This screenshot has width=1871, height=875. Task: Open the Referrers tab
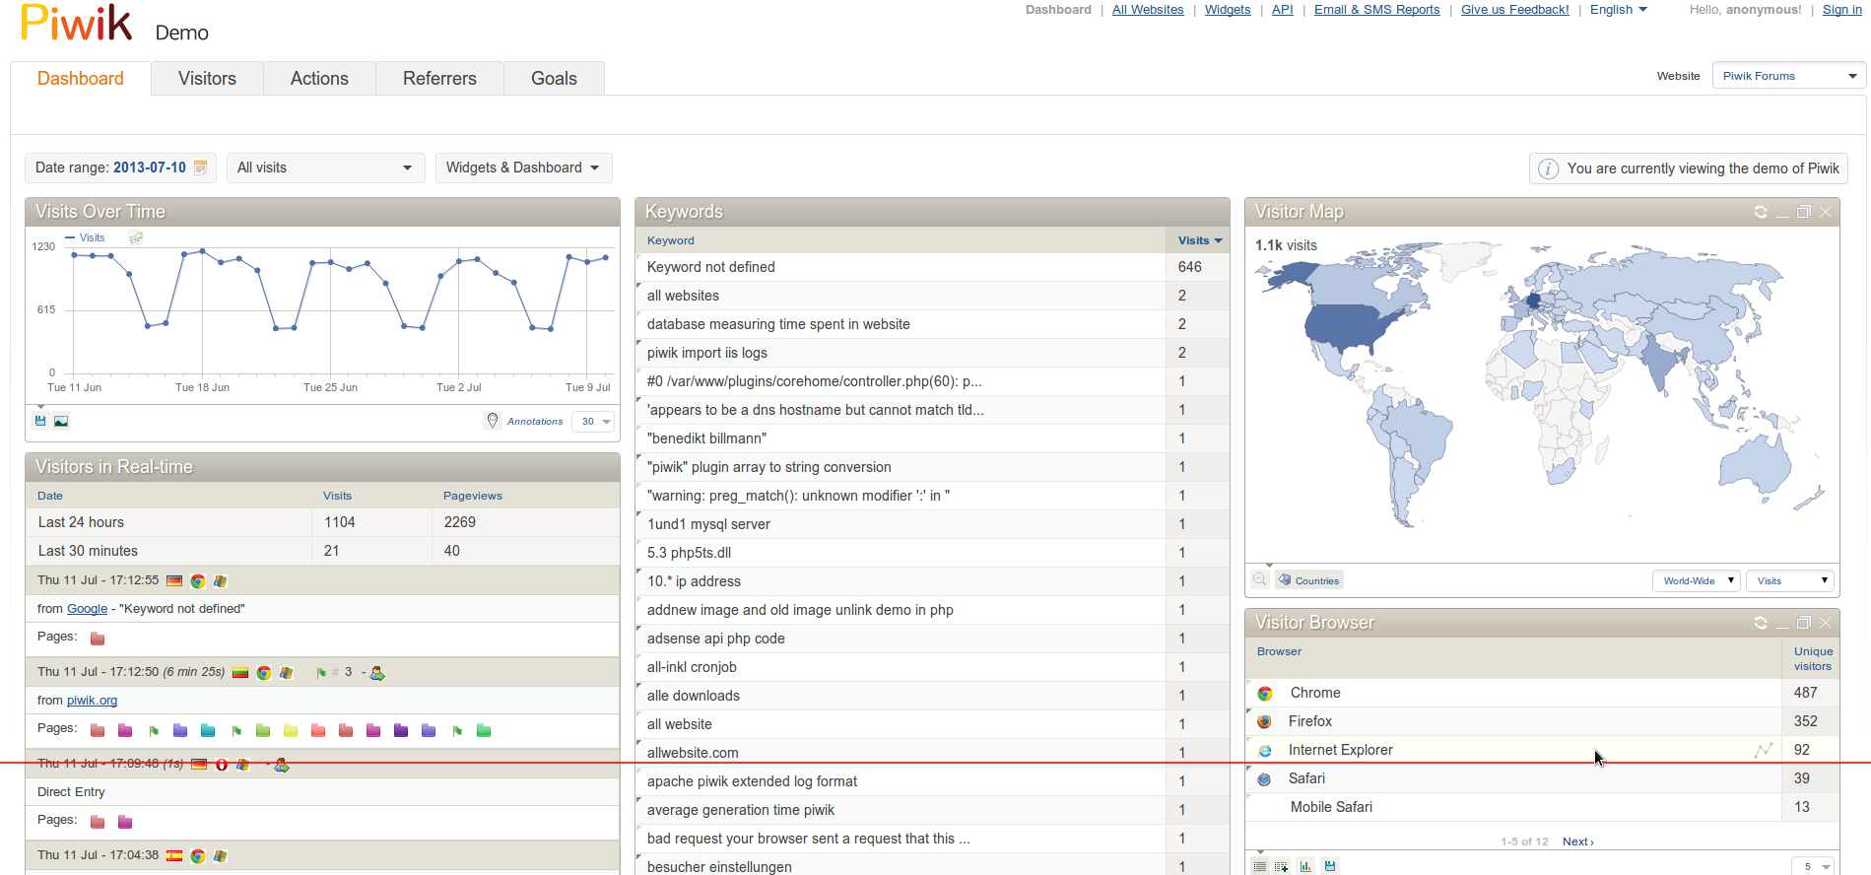[x=439, y=79]
